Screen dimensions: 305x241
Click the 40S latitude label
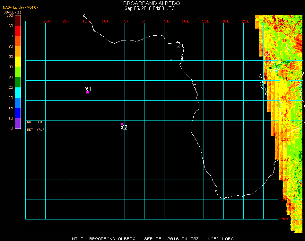click(285, 219)
